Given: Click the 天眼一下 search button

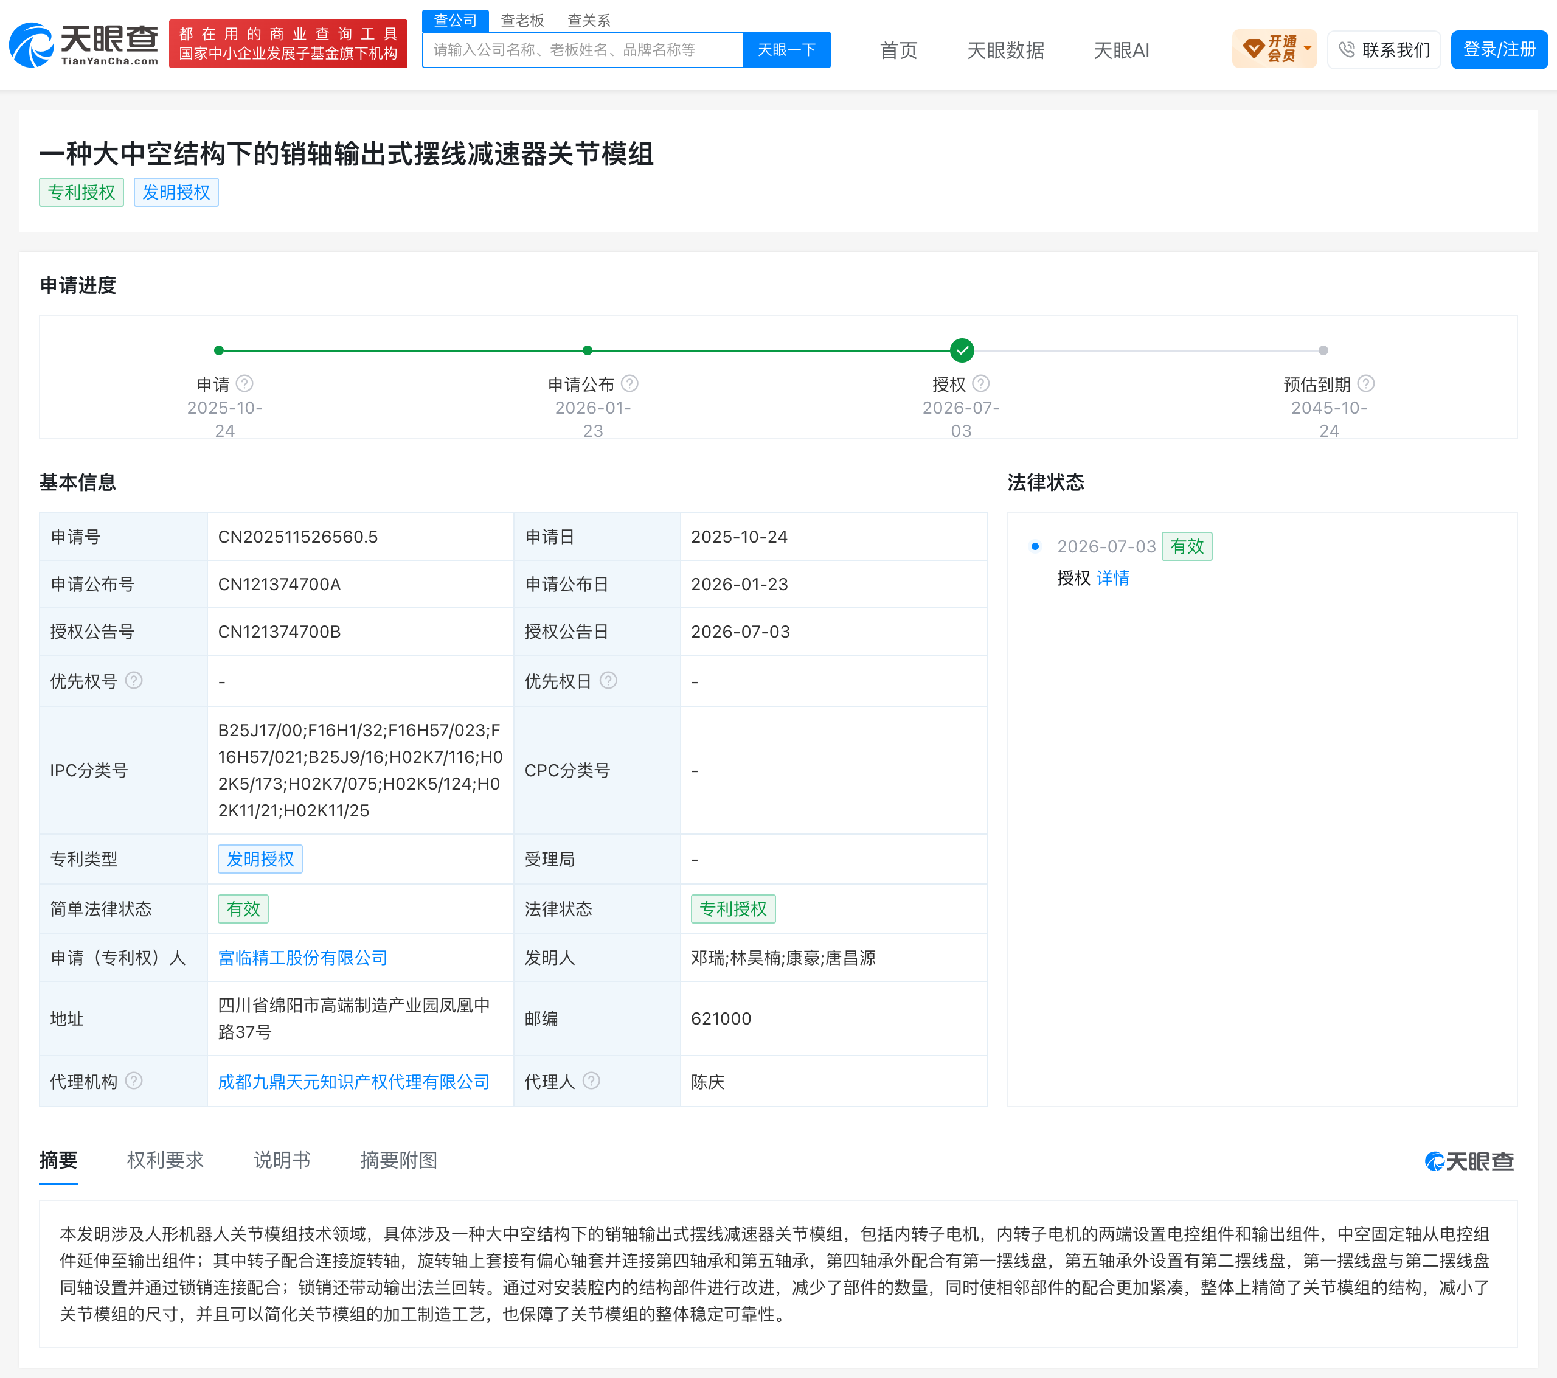Looking at the screenshot, I should [x=787, y=50].
